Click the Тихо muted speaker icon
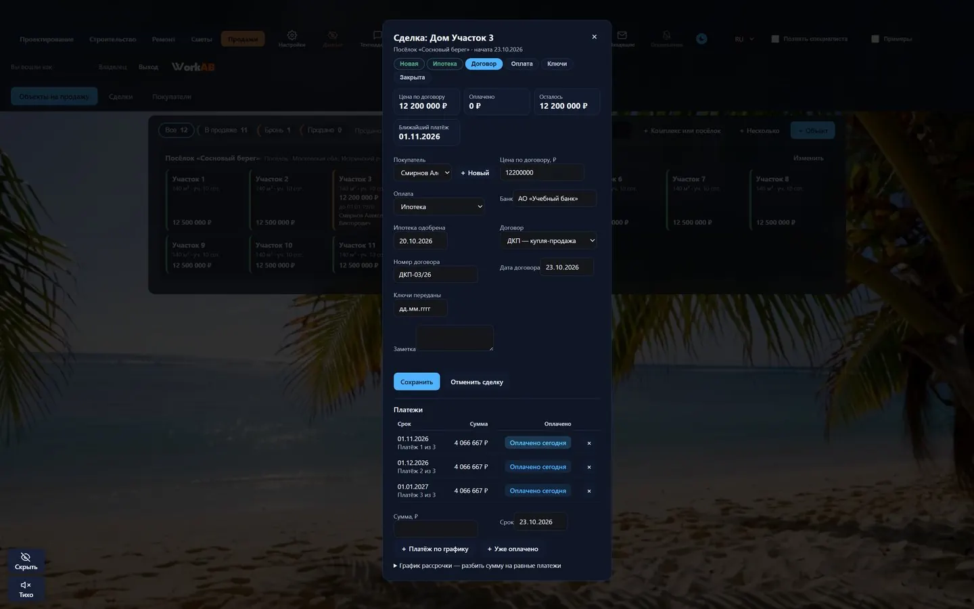 26,585
